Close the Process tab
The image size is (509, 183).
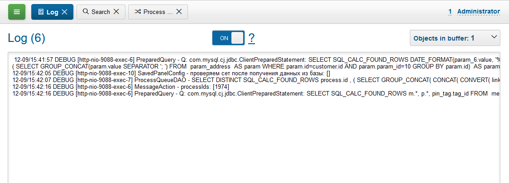pyautogui.click(x=179, y=12)
